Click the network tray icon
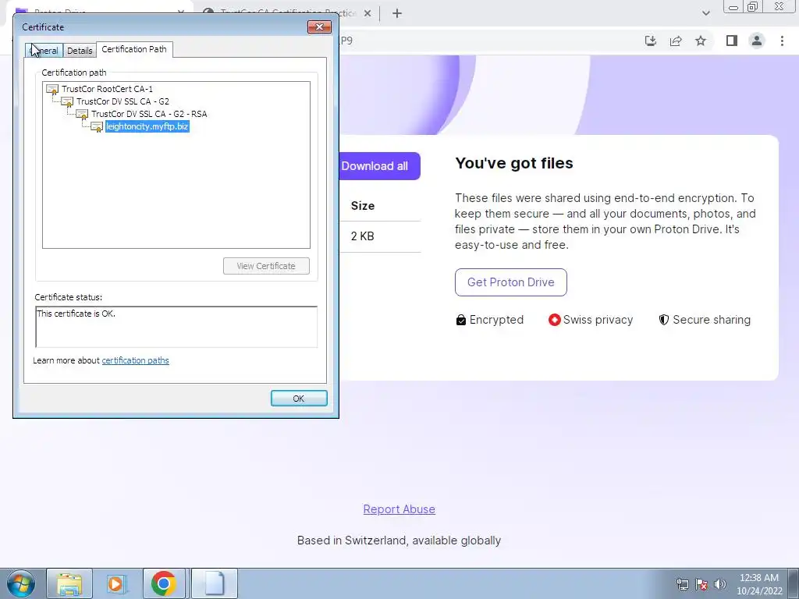The width and height of the screenshot is (799, 599). (x=682, y=584)
